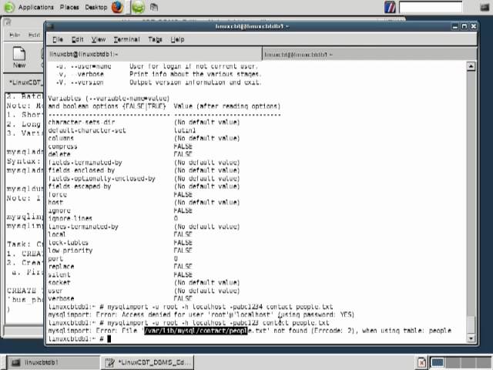Focus the top panel text input field
Screen dimensions: 493x370
431,7
